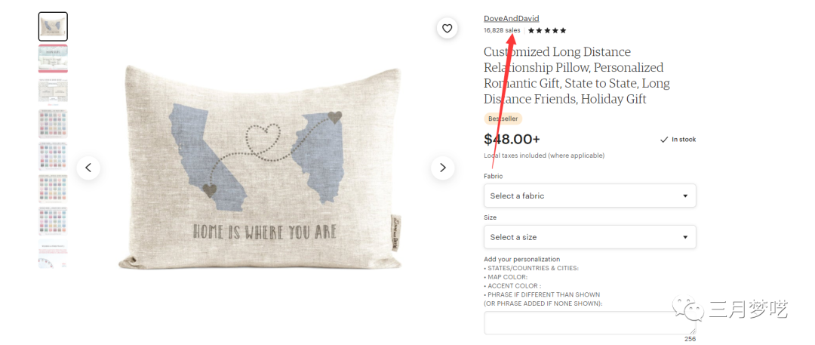This screenshot has height=345, width=815.
Task: Click the personalization text input box
Action: pyautogui.click(x=589, y=322)
